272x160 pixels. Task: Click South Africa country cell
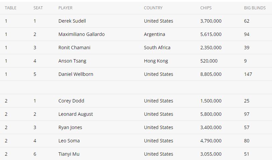(x=157, y=48)
